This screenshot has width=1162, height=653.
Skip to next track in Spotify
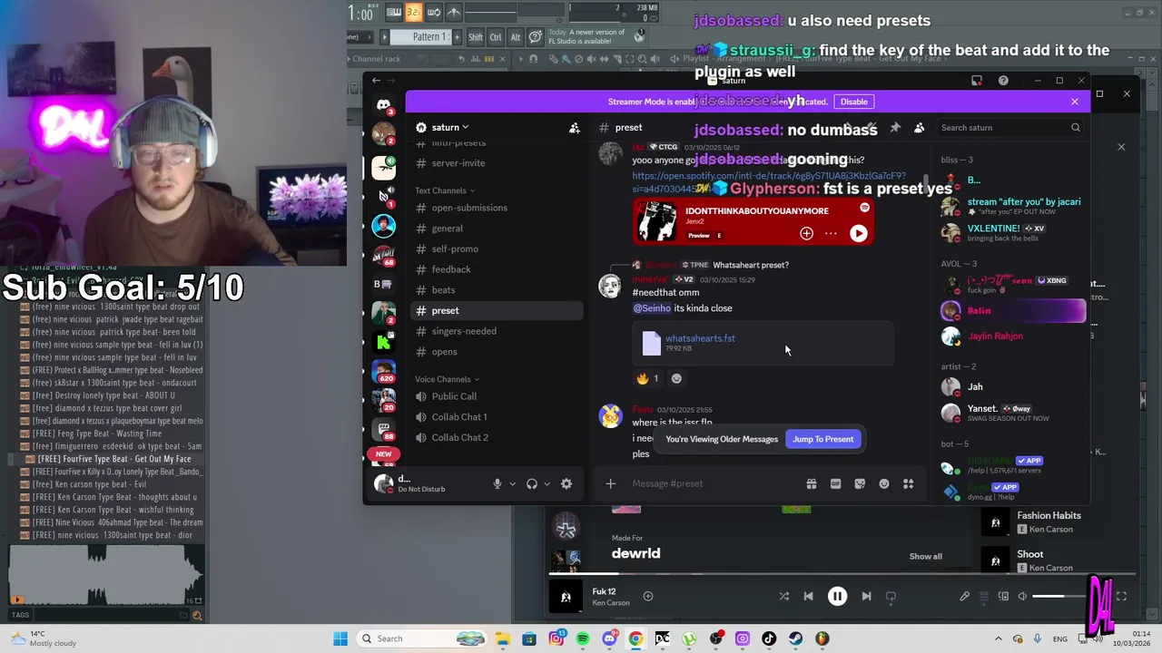(x=866, y=597)
